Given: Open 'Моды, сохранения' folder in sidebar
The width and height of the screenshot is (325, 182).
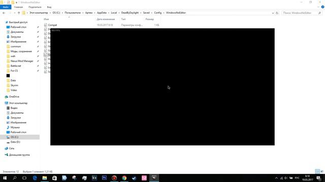Looking at the screenshot, I should coord(21,52).
